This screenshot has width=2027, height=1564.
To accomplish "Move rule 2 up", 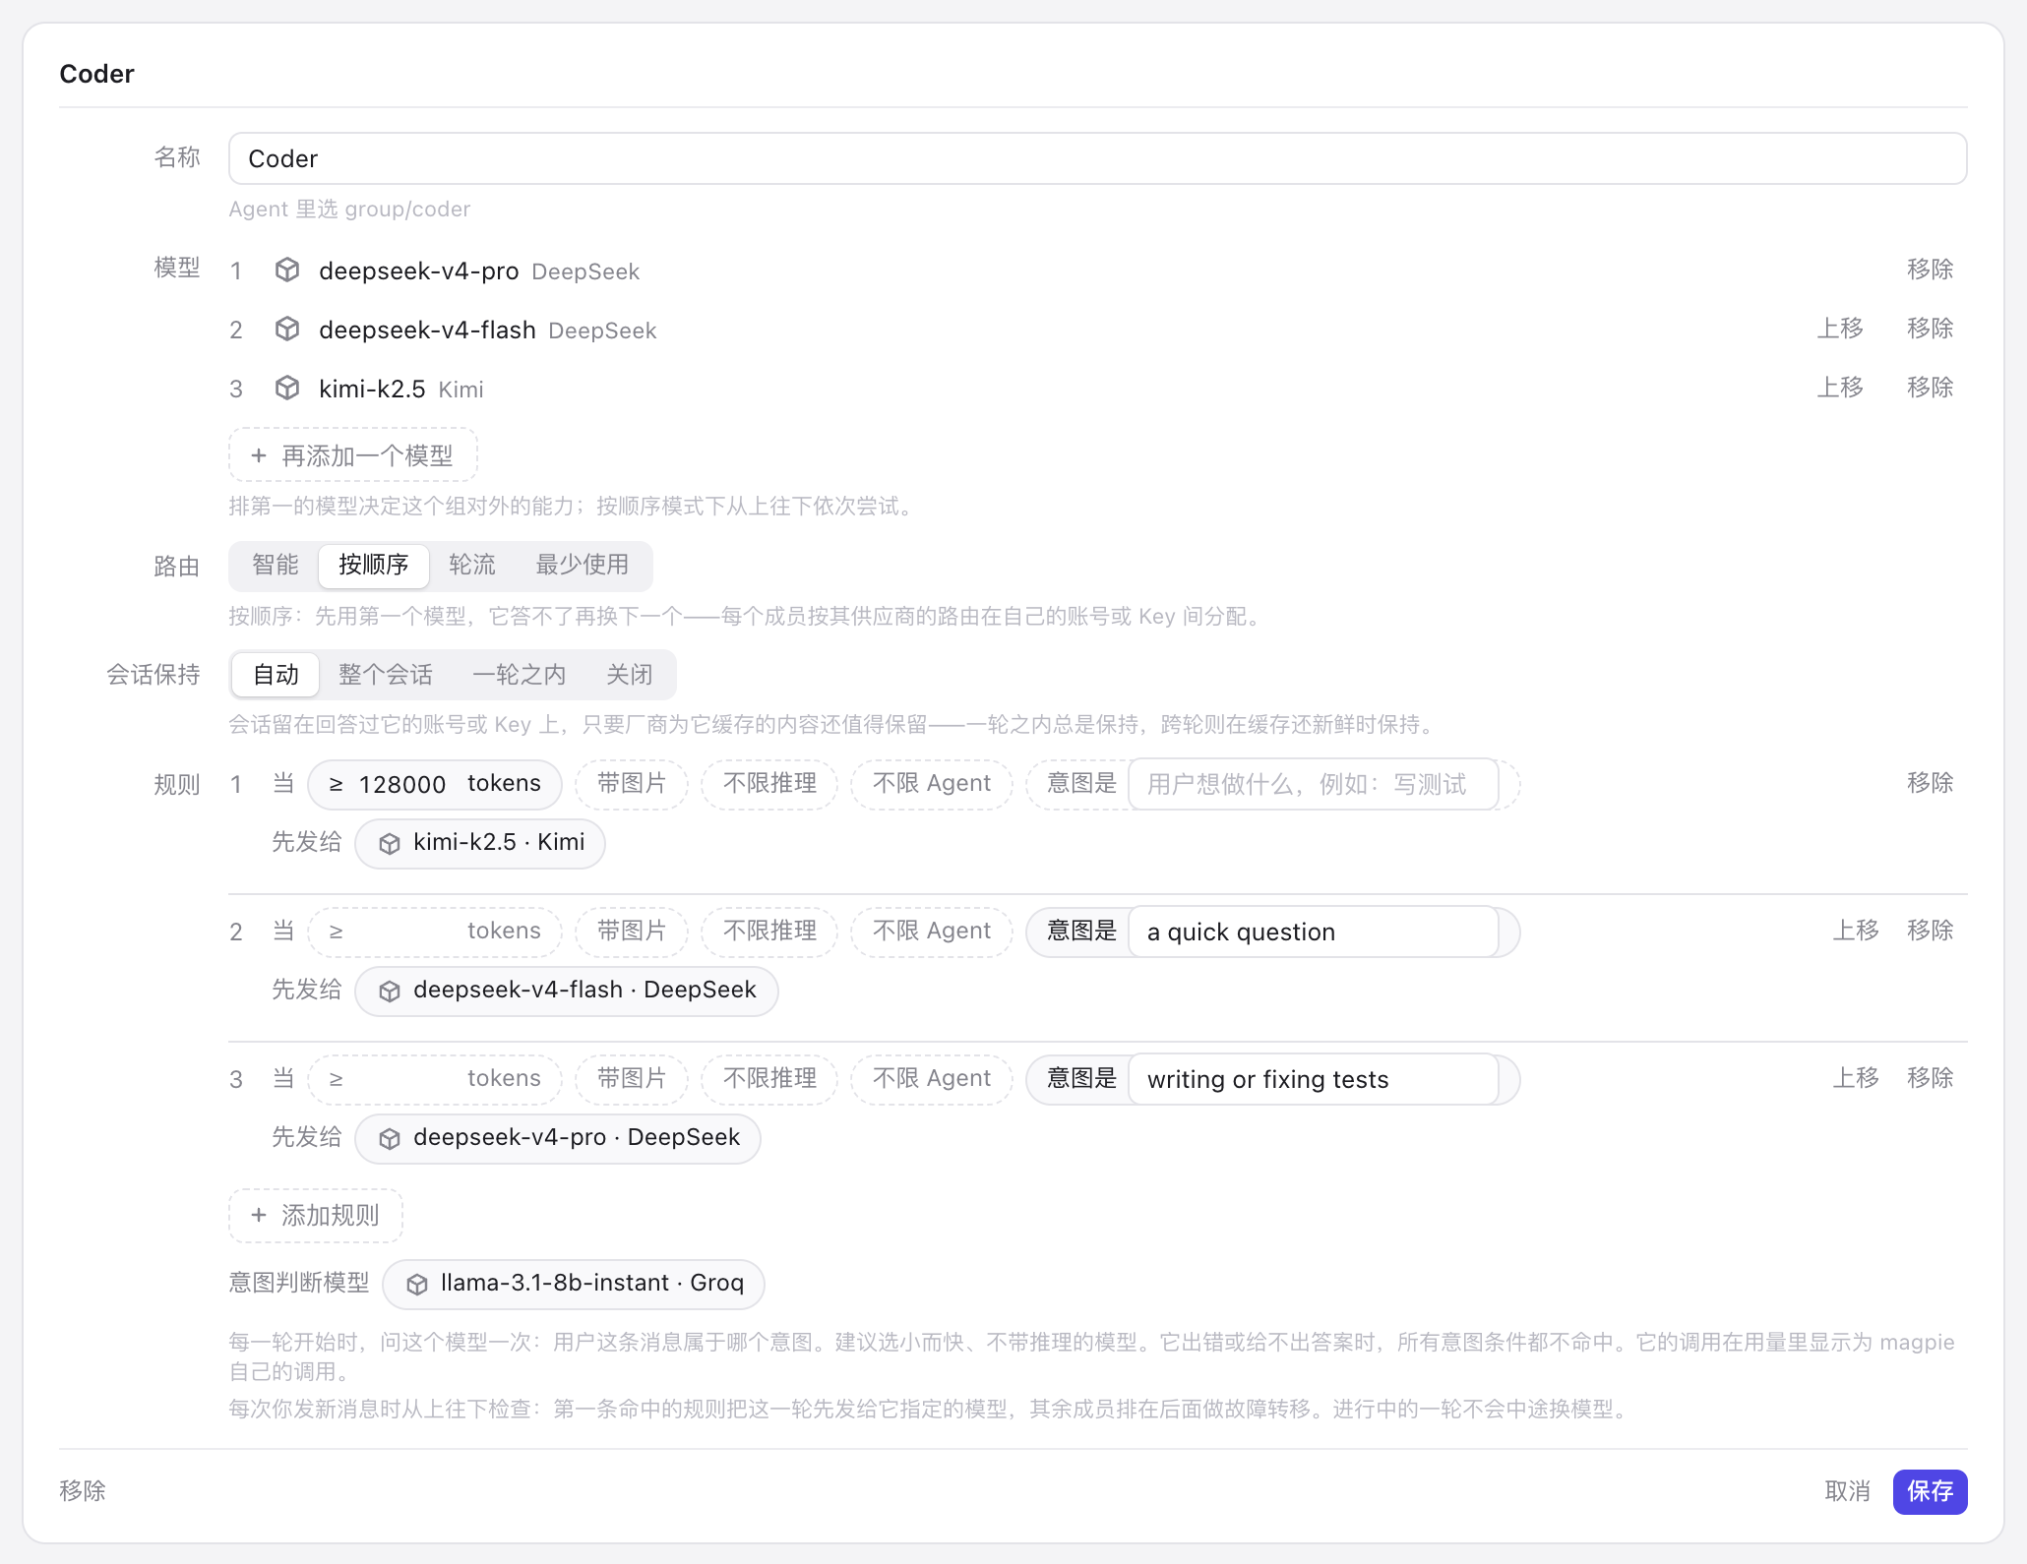I will click(1855, 931).
